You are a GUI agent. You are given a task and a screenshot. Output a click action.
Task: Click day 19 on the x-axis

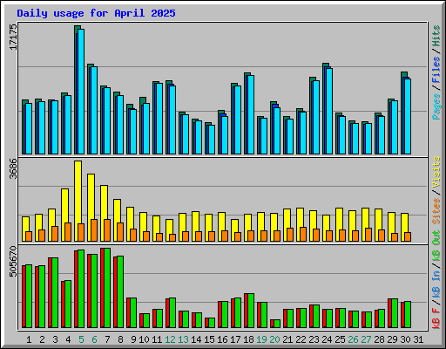tap(261, 339)
